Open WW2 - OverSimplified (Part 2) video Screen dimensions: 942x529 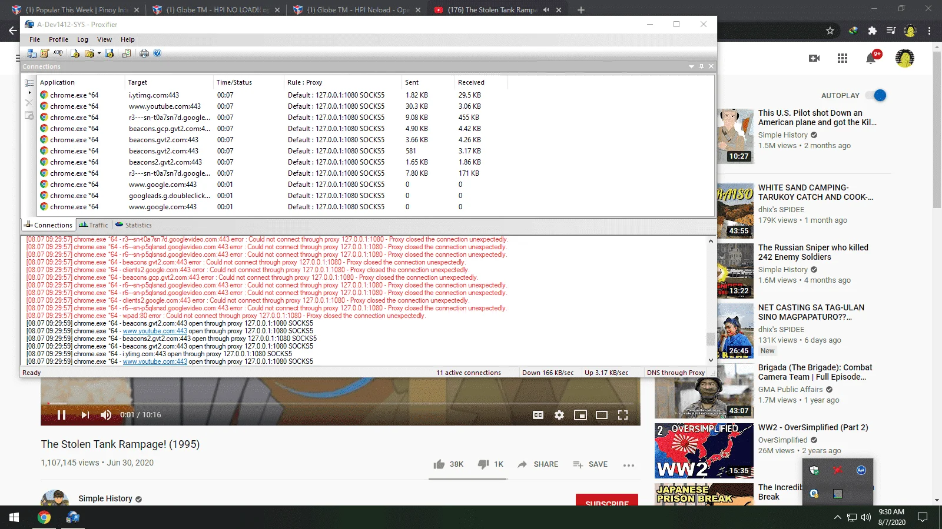point(813,427)
